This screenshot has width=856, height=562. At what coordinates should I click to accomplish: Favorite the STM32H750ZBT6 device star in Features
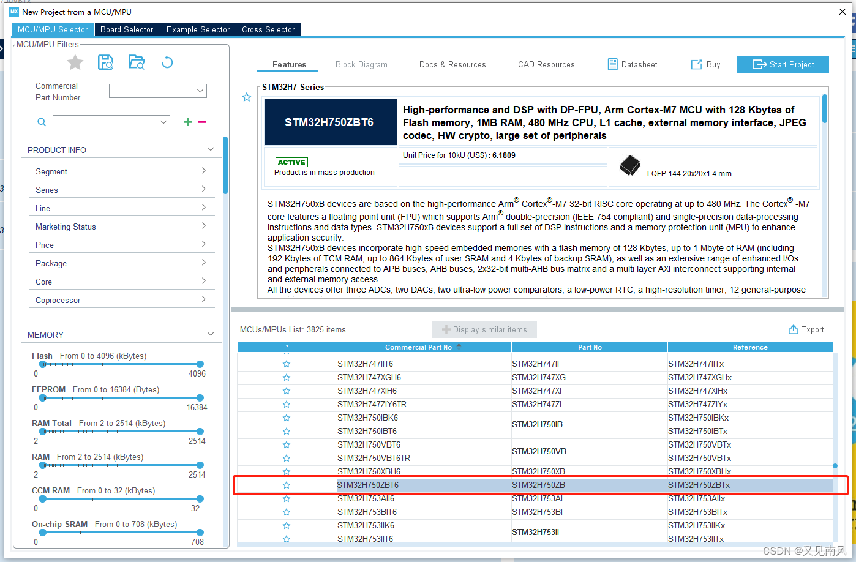pyautogui.click(x=247, y=97)
